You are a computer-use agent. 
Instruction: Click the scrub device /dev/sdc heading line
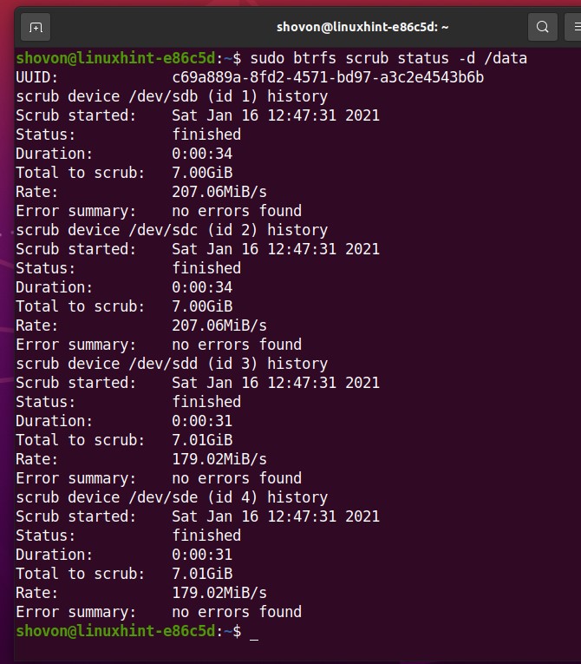[172, 230]
